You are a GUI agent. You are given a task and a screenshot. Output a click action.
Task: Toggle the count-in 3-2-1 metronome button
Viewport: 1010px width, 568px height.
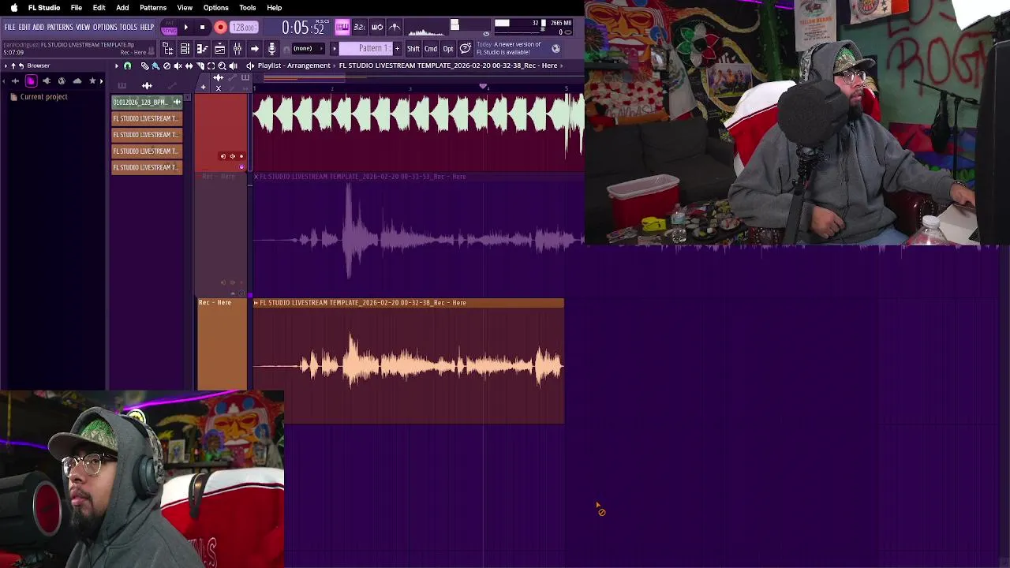(359, 28)
